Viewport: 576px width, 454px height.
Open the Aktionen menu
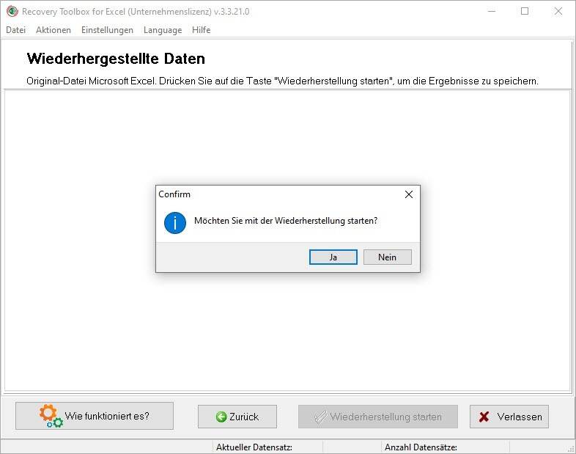53,30
